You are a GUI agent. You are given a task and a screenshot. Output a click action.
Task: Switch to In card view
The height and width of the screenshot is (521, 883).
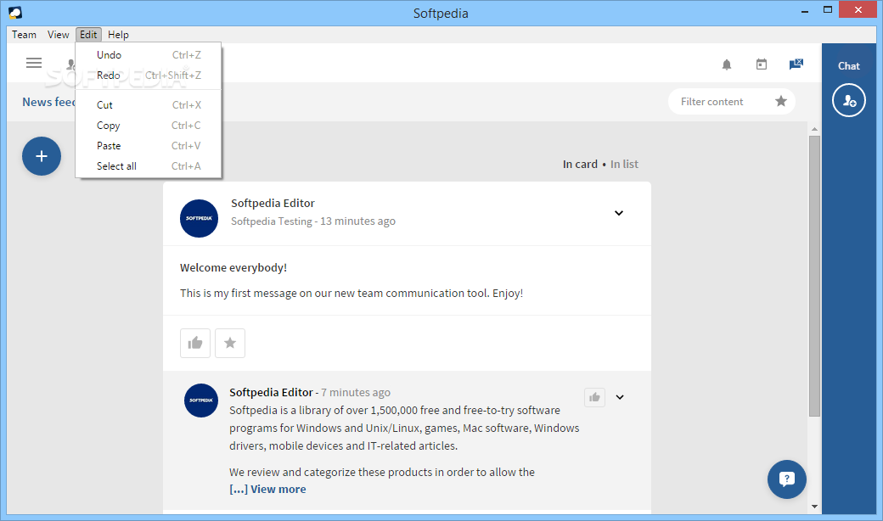tap(580, 165)
